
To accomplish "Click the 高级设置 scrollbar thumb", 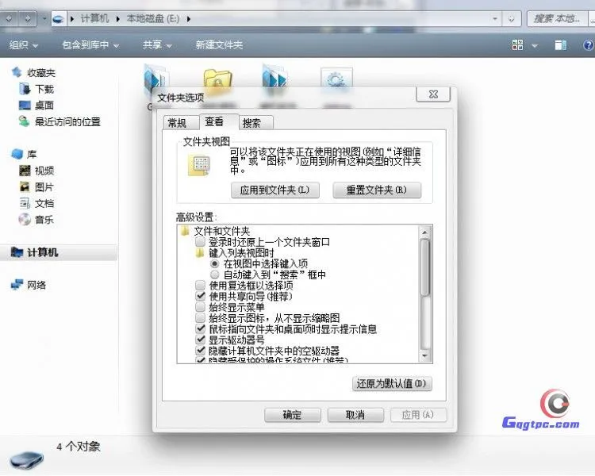I will point(425,267).
